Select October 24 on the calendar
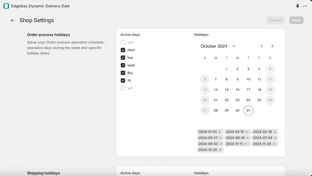312x176 pixels. click(x=248, y=100)
